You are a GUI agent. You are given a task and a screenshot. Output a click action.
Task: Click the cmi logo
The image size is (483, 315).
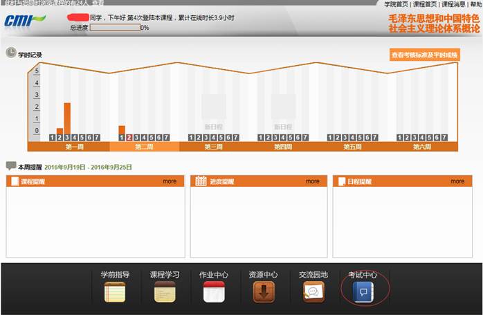pos(25,19)
